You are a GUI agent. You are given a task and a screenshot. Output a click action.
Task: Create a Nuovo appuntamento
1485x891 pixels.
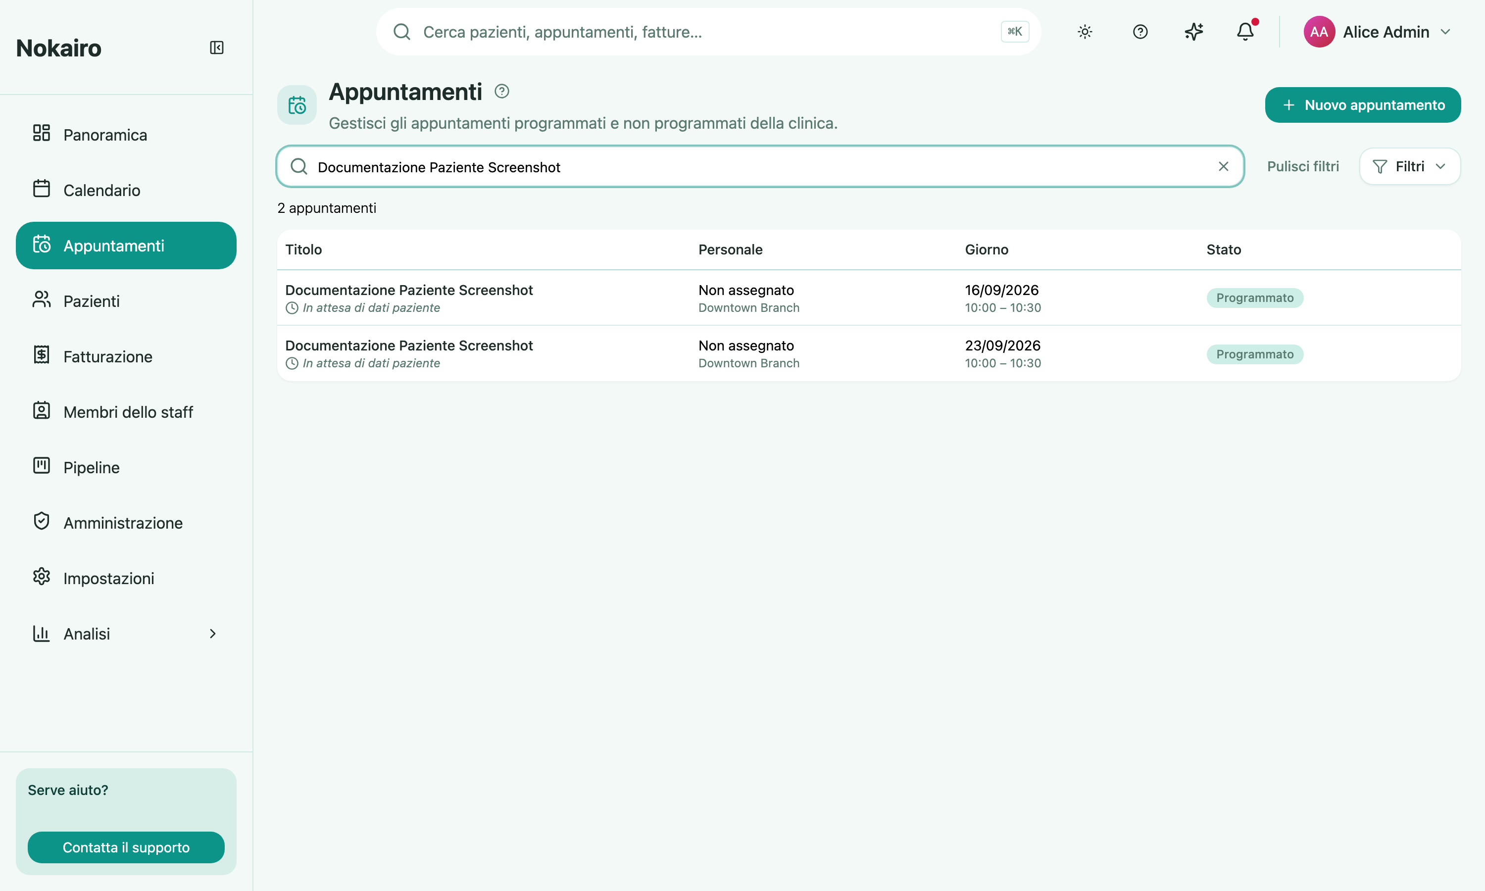(x=1363, y=105)
